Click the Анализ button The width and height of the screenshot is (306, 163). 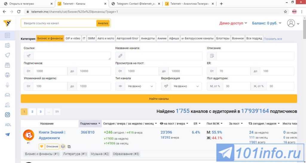(x=103, y=23)
